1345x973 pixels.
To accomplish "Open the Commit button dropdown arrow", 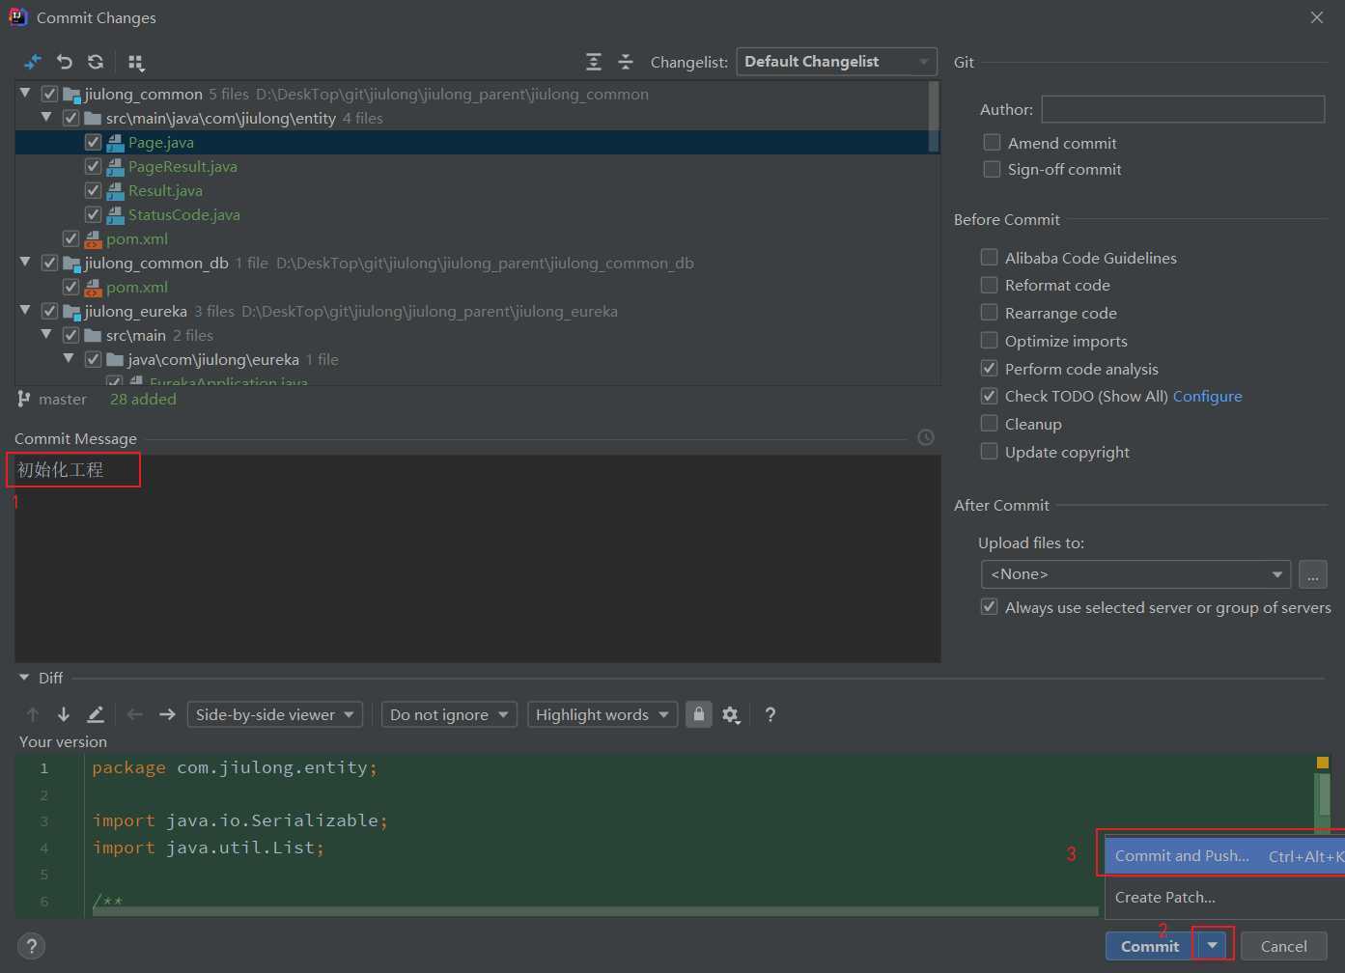I will [x=1212, y=946].
